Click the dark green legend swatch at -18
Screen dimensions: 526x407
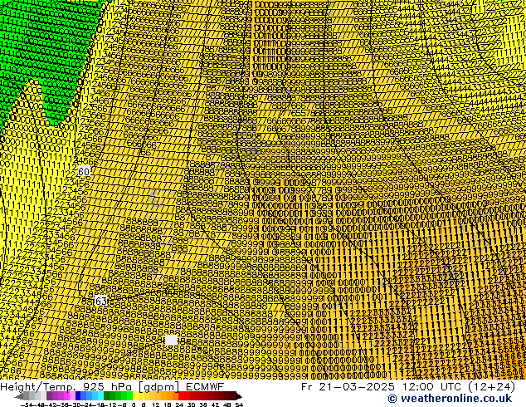pyautogui.click(x=107, y=396)
